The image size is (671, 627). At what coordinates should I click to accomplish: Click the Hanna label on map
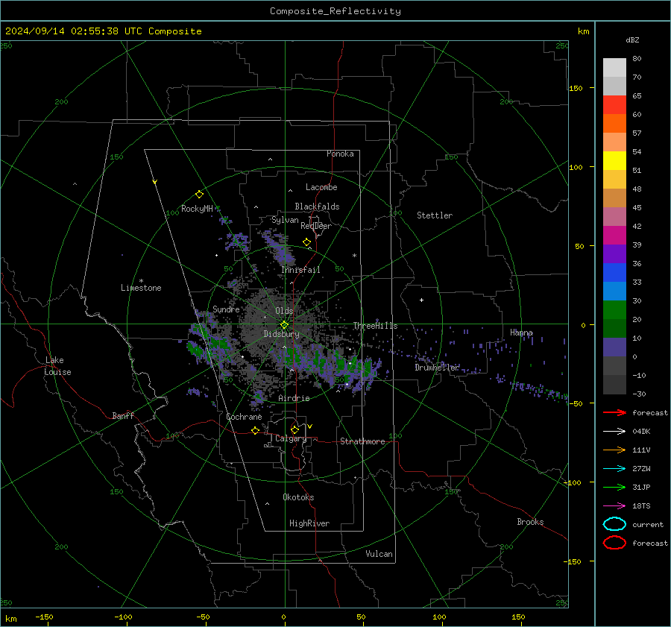pos(521,333)
